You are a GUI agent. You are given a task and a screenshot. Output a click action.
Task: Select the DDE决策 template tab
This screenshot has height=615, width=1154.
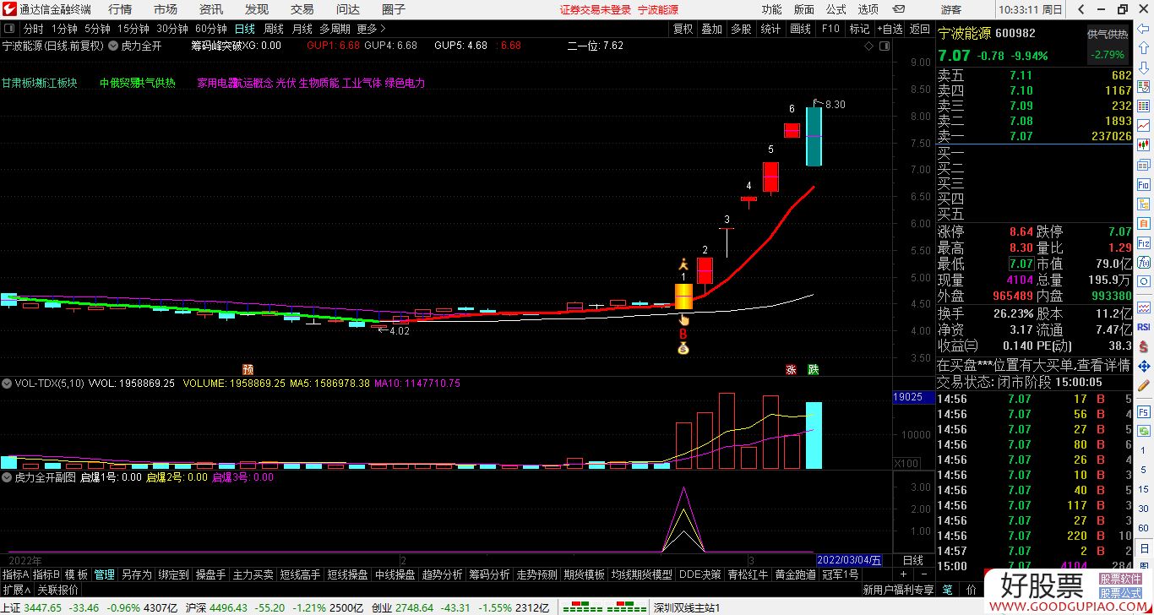point(700,574)
